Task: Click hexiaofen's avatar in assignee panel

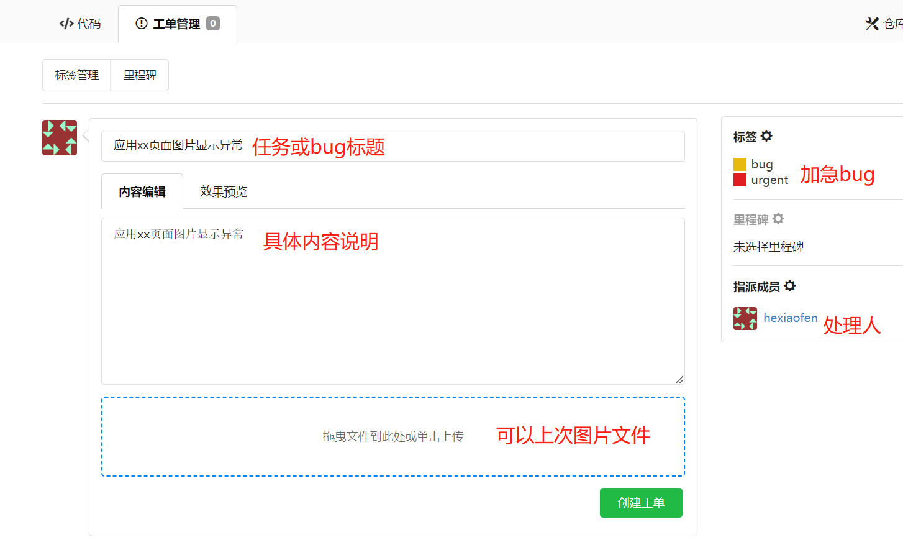Action: pos(745,318)
